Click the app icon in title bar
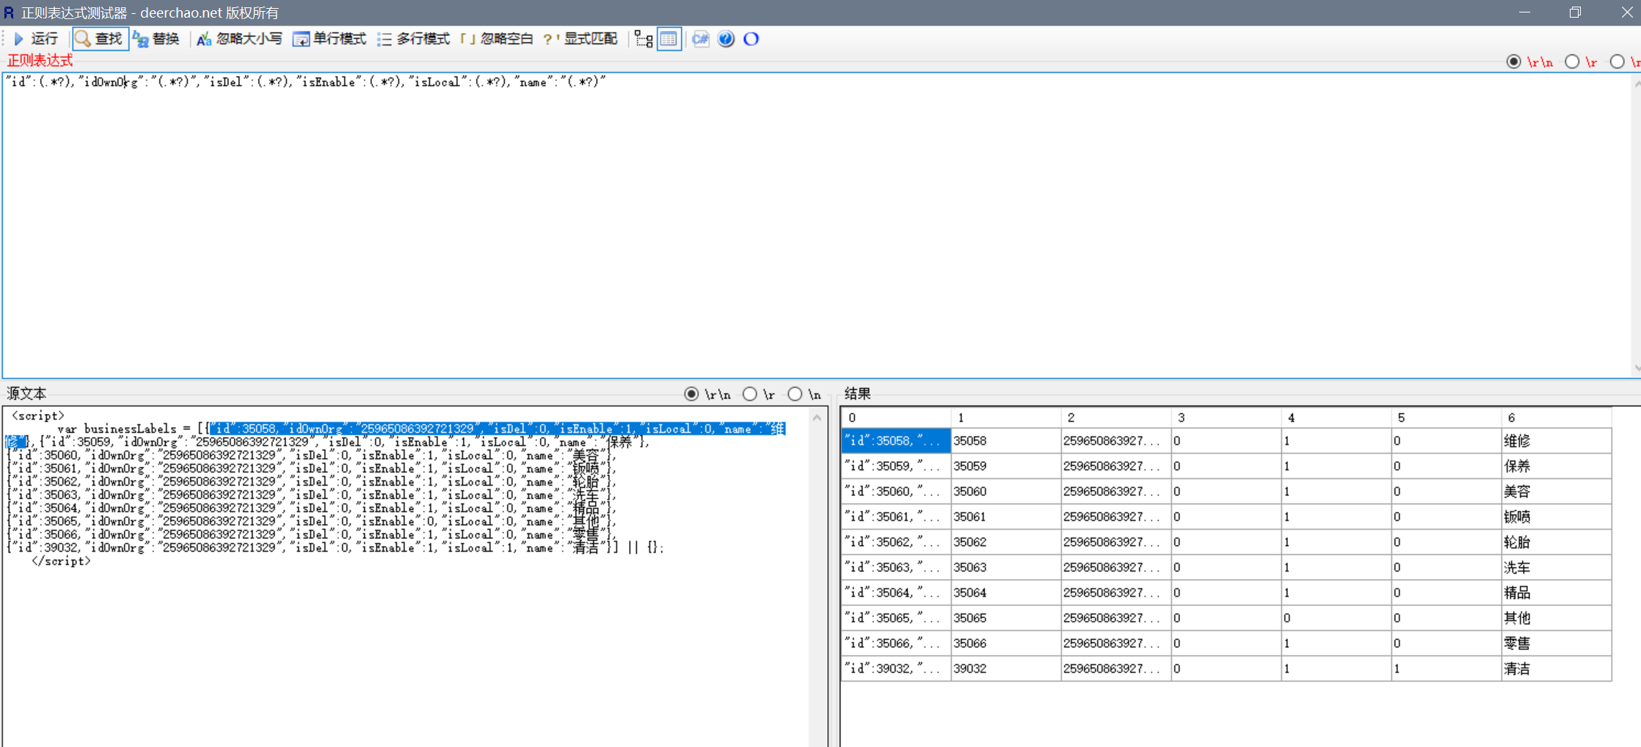 (9, 12)
